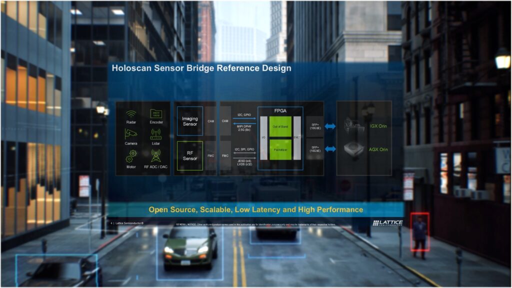Select the RF ADC / DAC tower icon

[x=156, y=156]
